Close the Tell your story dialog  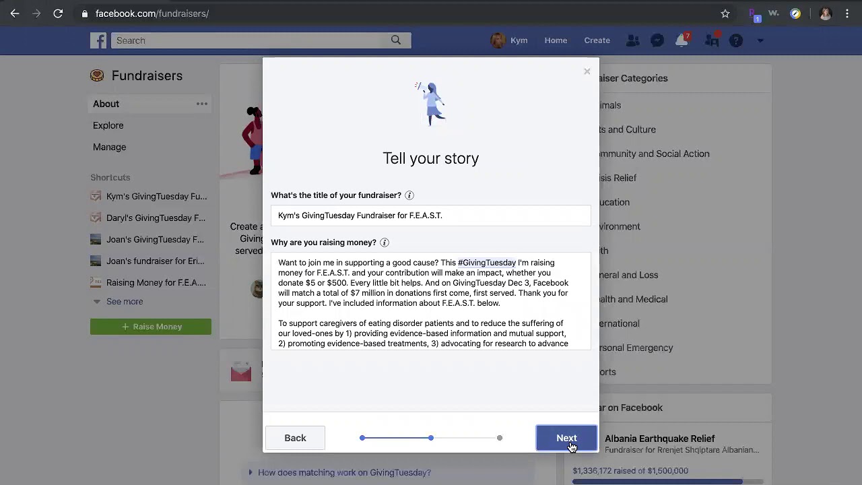[587, 71]
